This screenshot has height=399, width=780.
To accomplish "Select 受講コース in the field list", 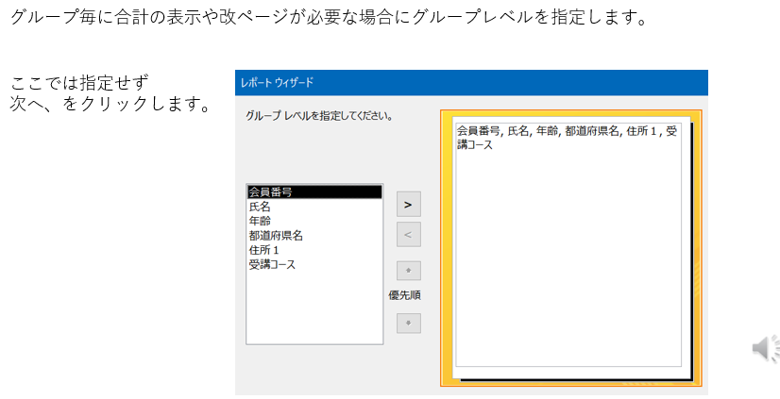I will (272, 265).
